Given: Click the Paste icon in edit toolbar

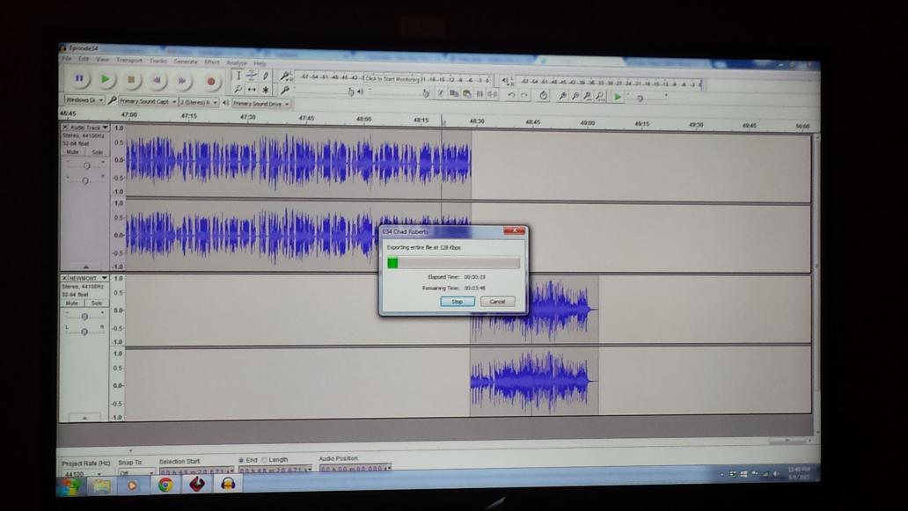Looking at the screenshot, I should pos(466,94).
